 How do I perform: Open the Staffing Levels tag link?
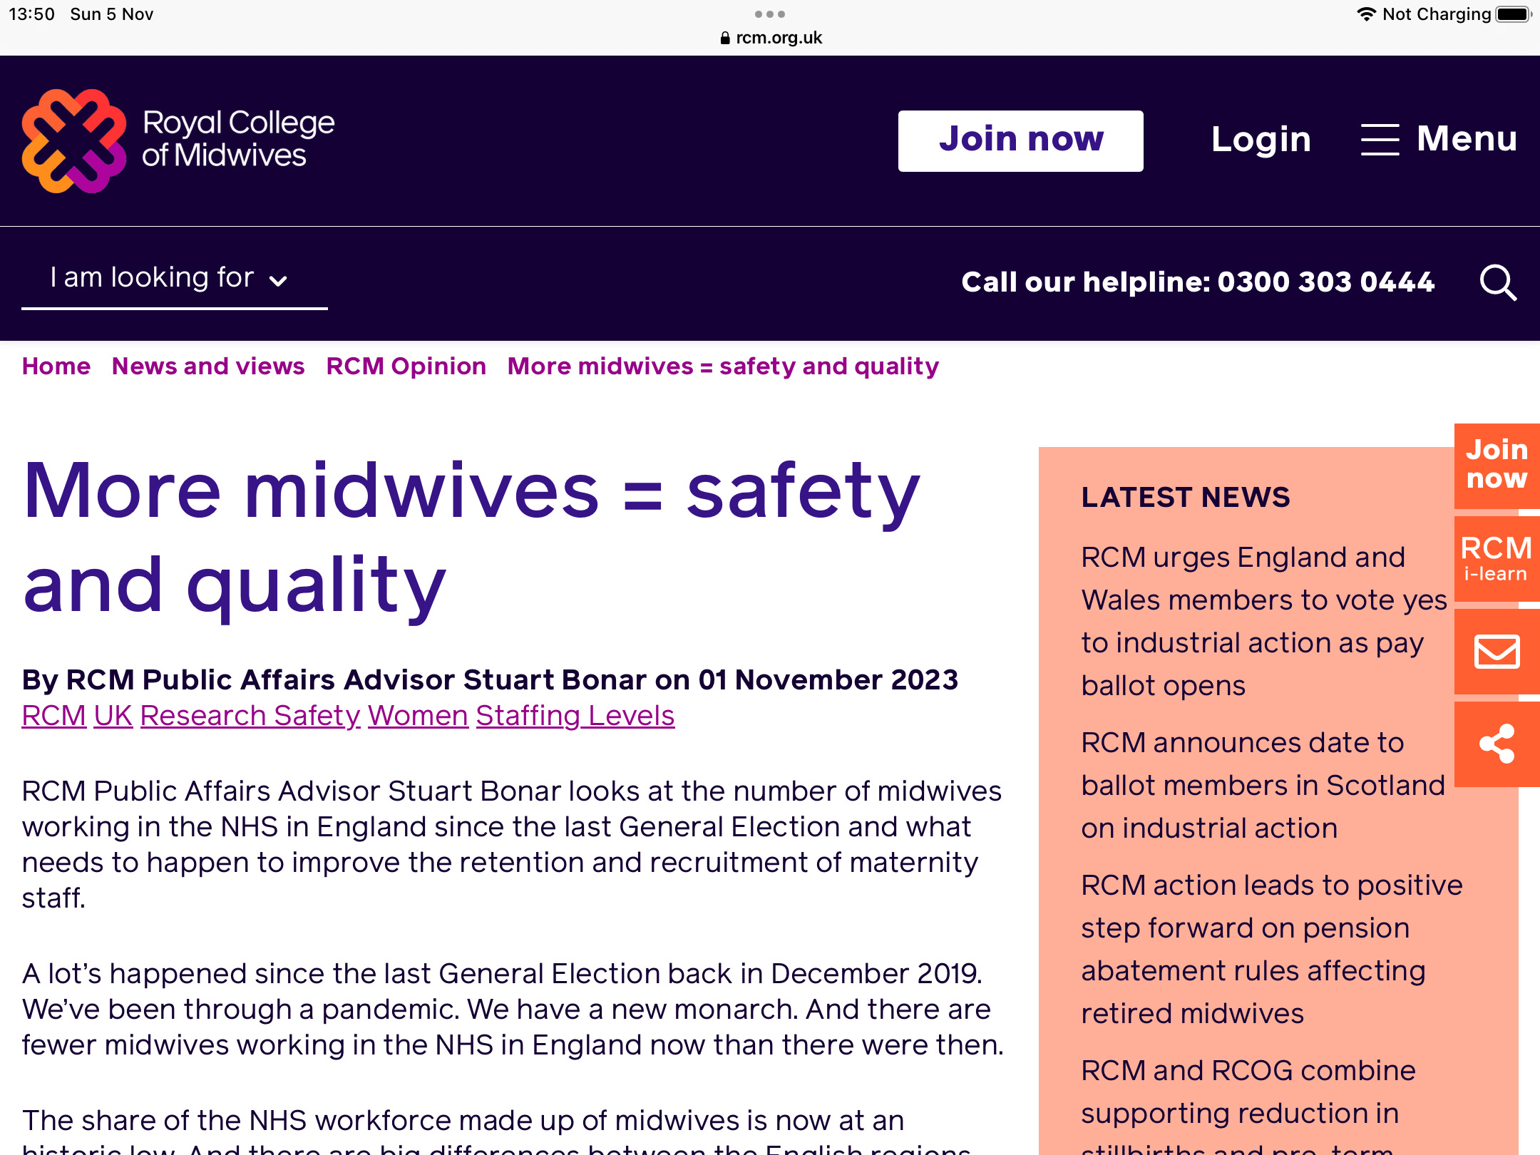click(575, 716)
